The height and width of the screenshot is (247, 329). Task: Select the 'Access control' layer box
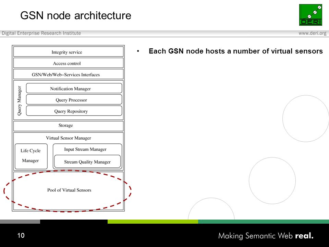pos(69,63)
